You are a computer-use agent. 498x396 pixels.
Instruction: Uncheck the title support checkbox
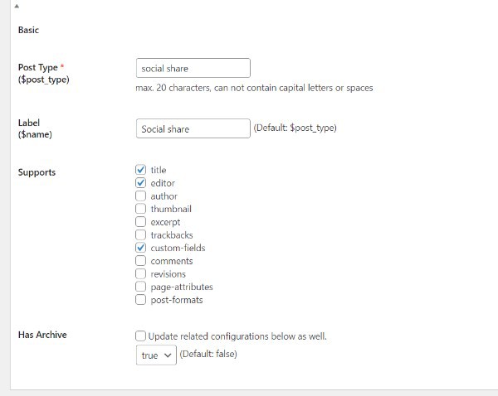[x=141, y=170]
